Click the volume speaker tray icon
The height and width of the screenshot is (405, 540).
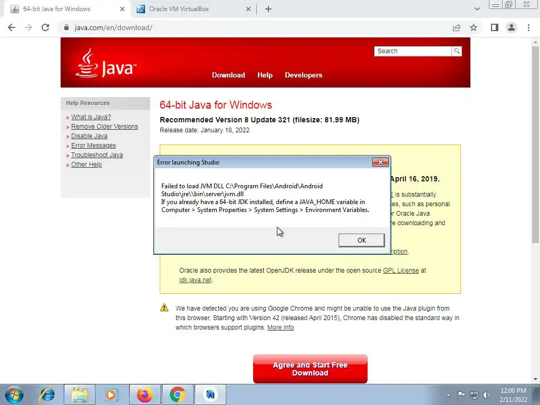coord(487,394)
